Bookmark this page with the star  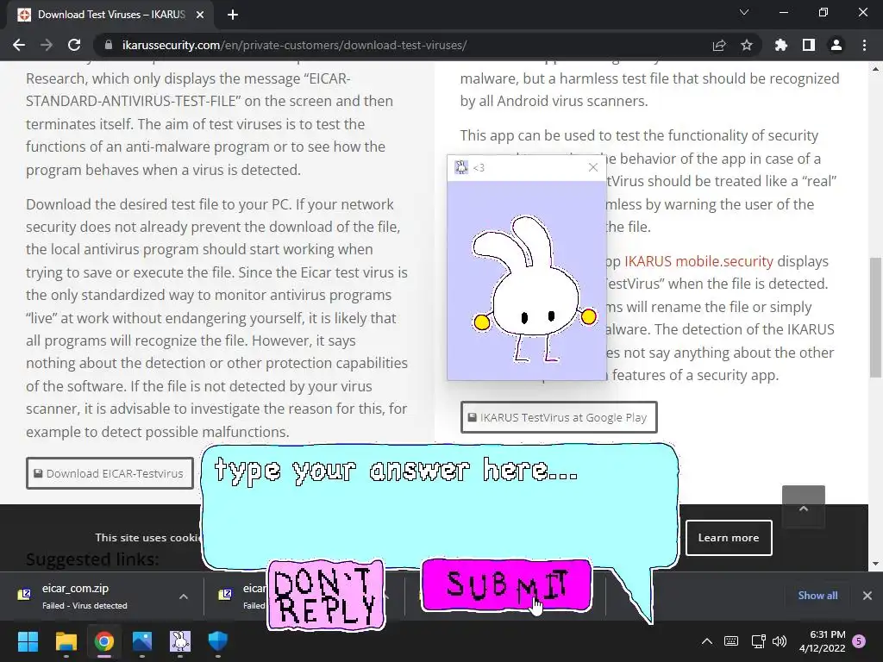pos(747,45)
